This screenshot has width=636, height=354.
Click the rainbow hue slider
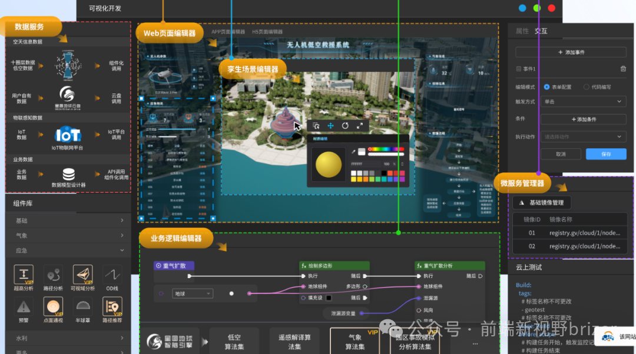tap(386, 149)
